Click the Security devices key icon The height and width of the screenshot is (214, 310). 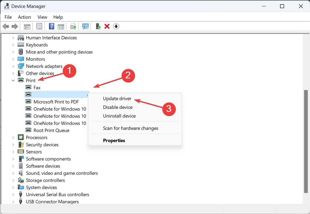click(21, 144)
